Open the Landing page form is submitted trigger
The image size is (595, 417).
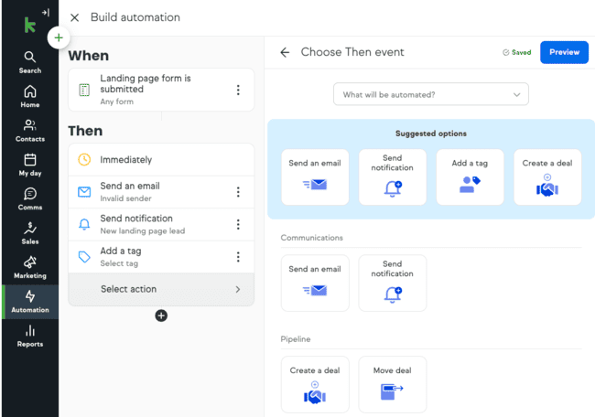coord(161,90)
